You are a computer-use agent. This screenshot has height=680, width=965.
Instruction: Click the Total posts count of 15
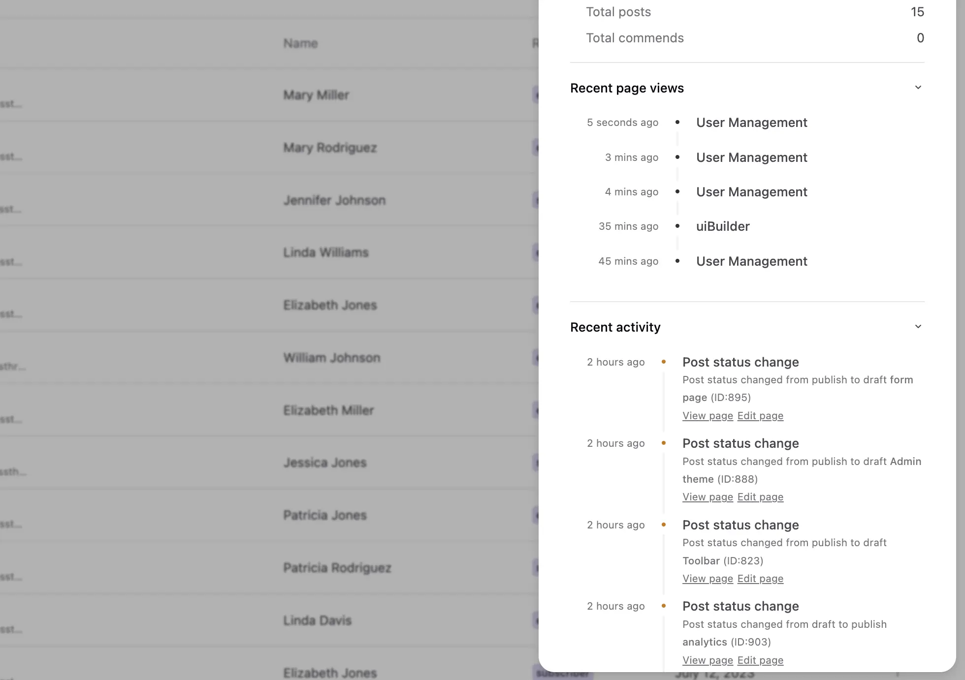917,11
